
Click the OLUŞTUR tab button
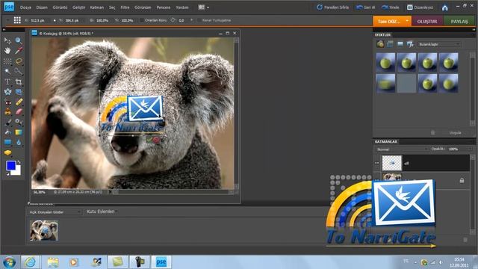point(427,22)
